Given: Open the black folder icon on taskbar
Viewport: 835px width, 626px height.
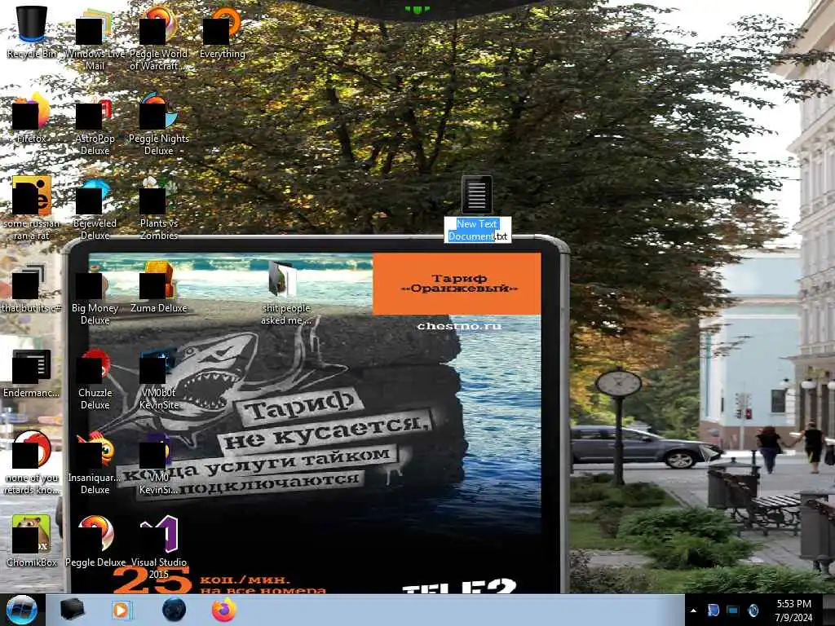Looking at the screenshot, I should [x=72, y=610].
